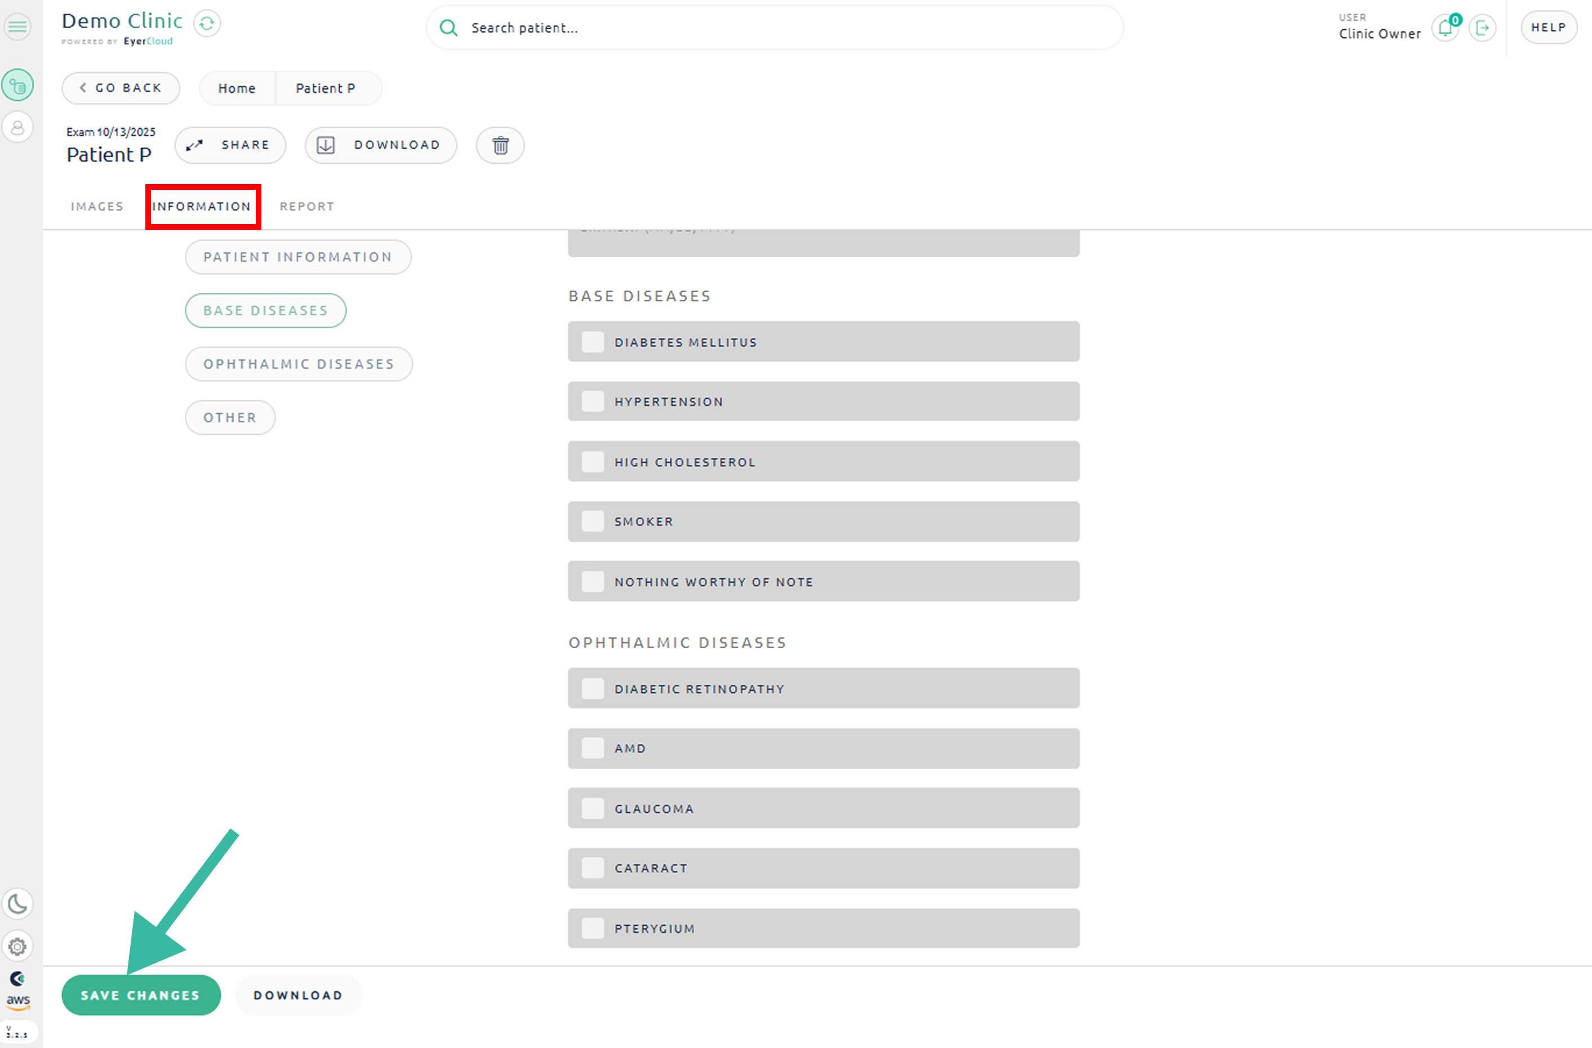Mark the Smoker checkbox
The height and width of the screenshot is (1048, 1592).
pyautogui.click(x=593, y=521)
